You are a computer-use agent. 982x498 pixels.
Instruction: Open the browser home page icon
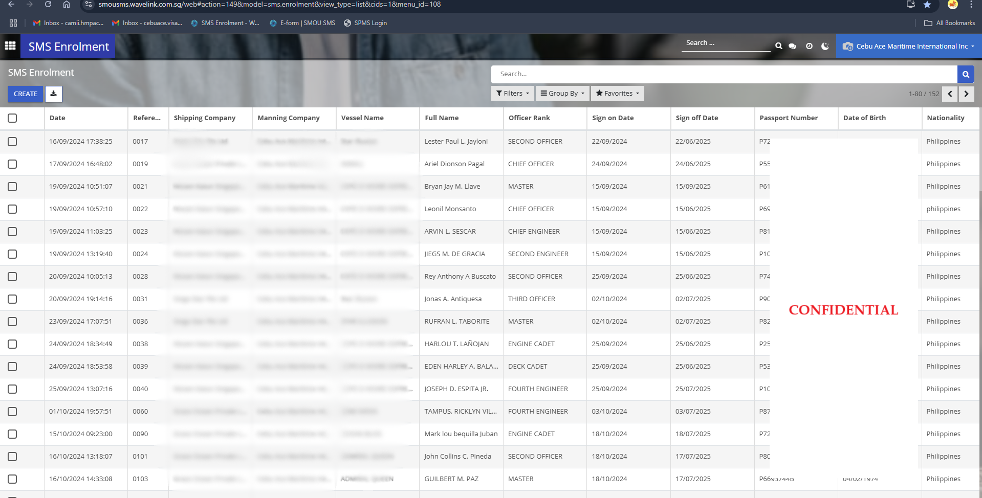67,5
